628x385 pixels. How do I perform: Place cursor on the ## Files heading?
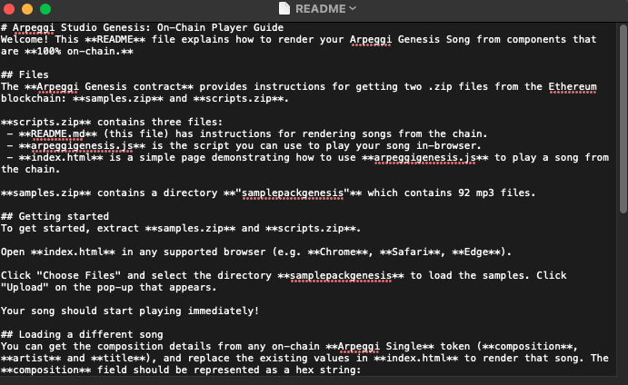25,74
